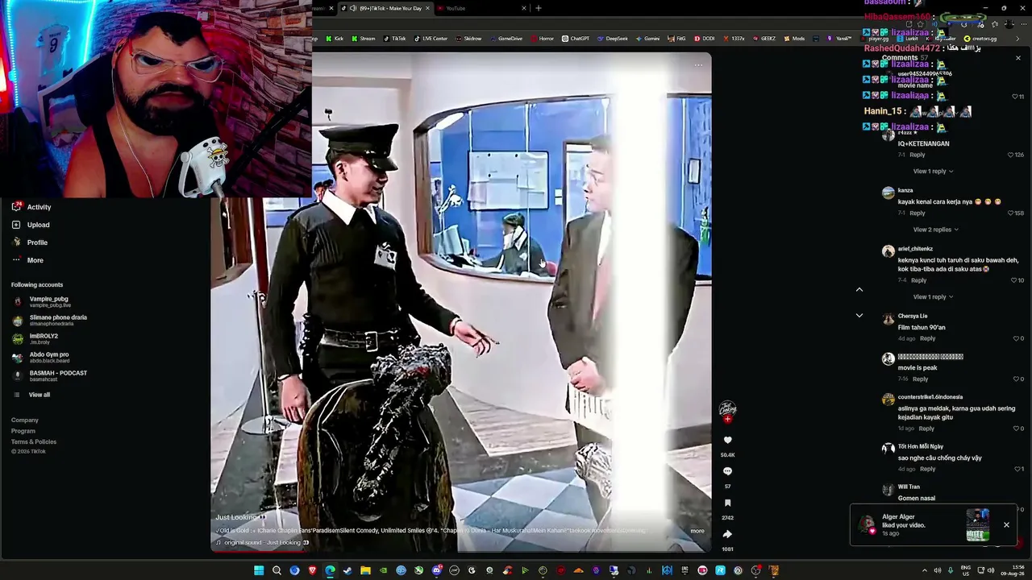Go to the previous video with the up arrow

click(859, 289)
